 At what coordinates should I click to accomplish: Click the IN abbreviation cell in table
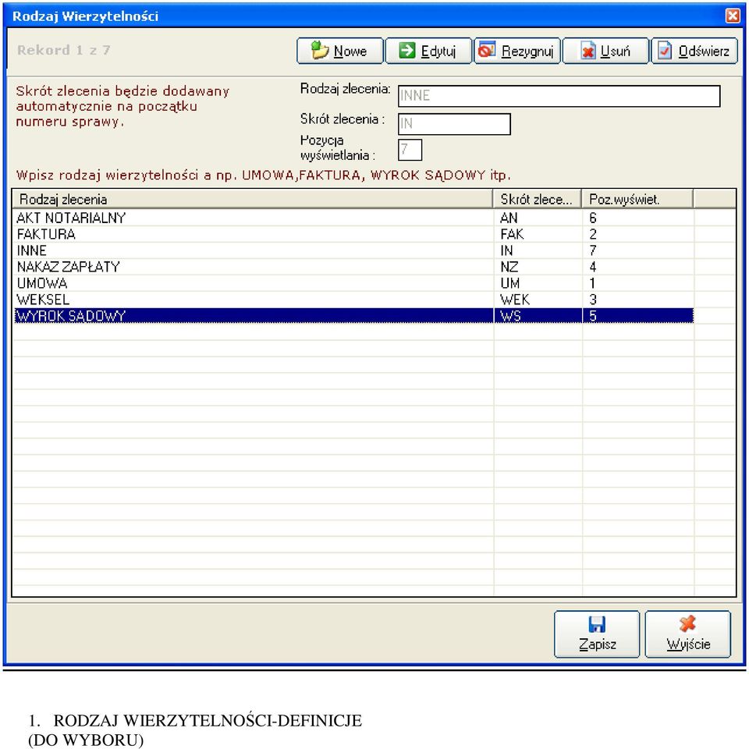click(x=538, y=250)
